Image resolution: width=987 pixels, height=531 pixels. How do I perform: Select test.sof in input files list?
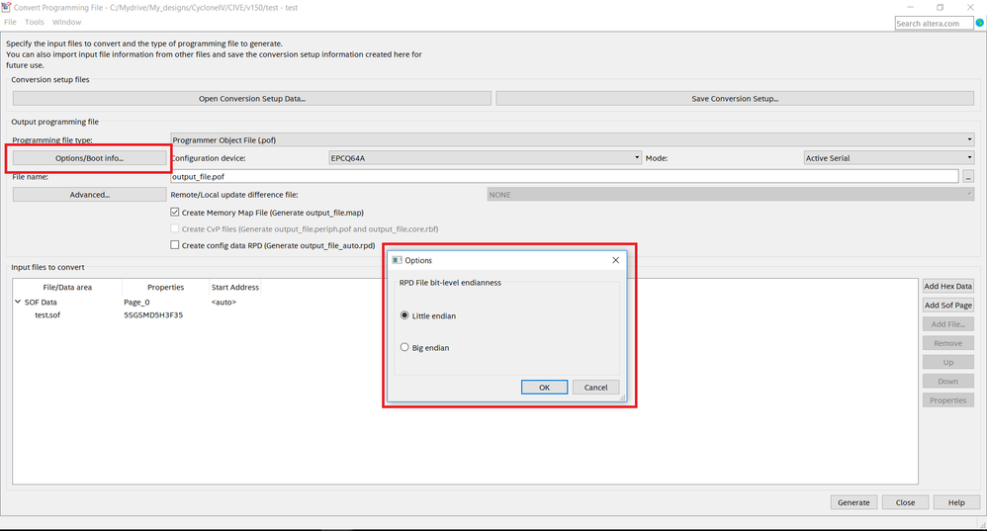pos(47,315)
